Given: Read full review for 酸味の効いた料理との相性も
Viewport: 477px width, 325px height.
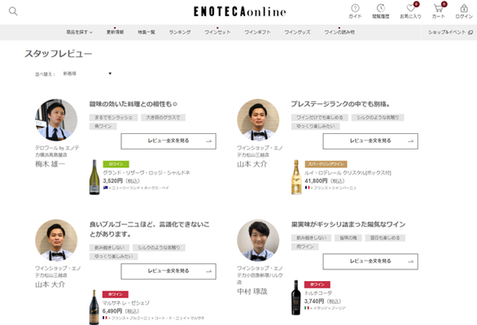Looking at the screenshot, I should pyautogui.click(x=168, y=141).
